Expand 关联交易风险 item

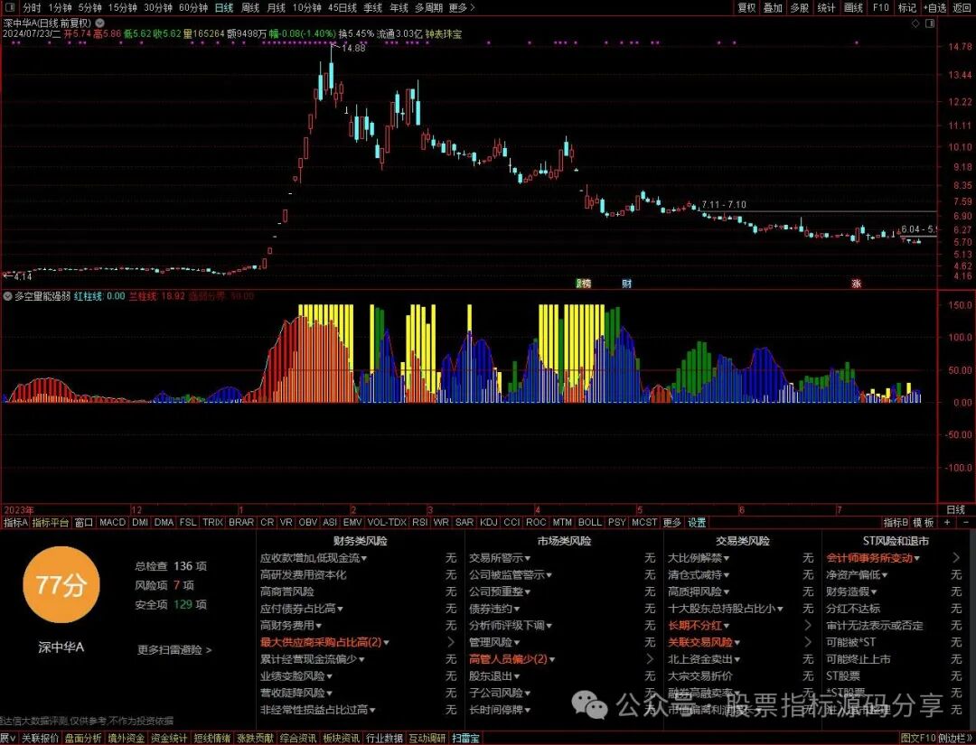point(704,642)
